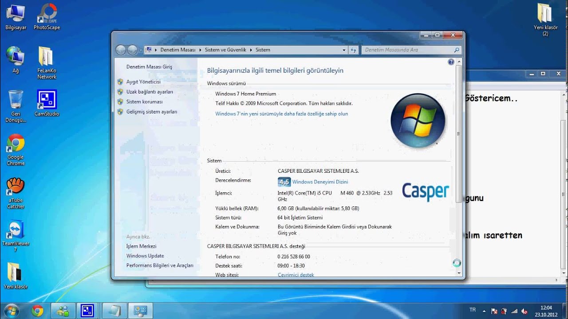Open Windows Live Messenger in taskbar
The width and height of the screenshot is (568, 319).
(63, 311)
